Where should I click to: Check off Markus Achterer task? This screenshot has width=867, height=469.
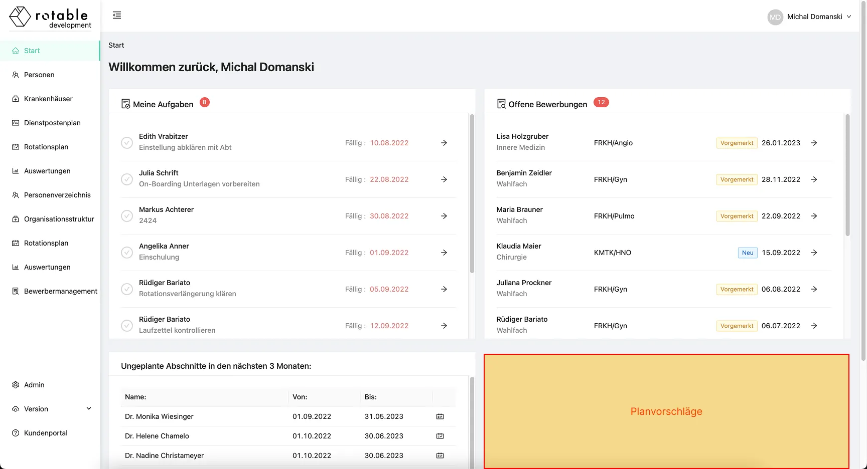click(x=127, y=215)
